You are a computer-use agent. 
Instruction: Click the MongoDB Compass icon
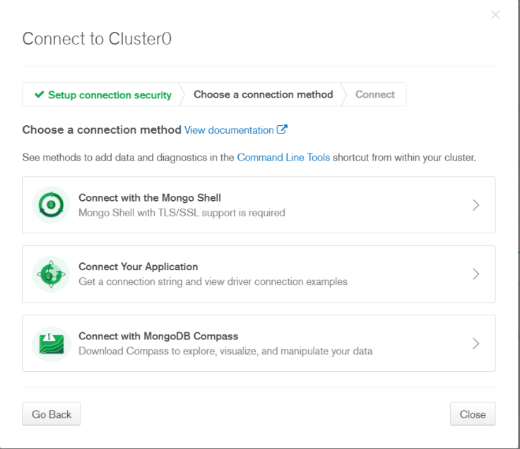[51, 344]
